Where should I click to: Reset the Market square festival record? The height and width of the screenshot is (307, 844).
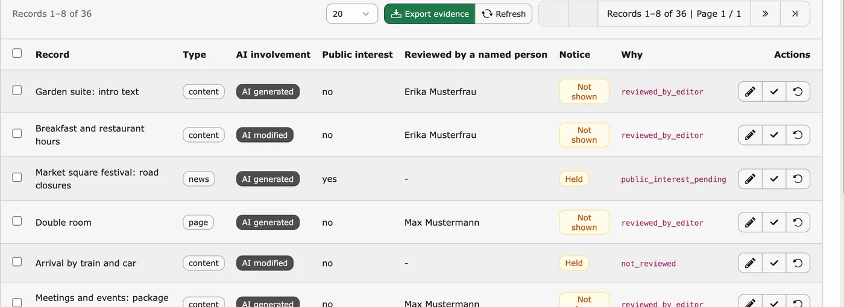click(798, 179)
